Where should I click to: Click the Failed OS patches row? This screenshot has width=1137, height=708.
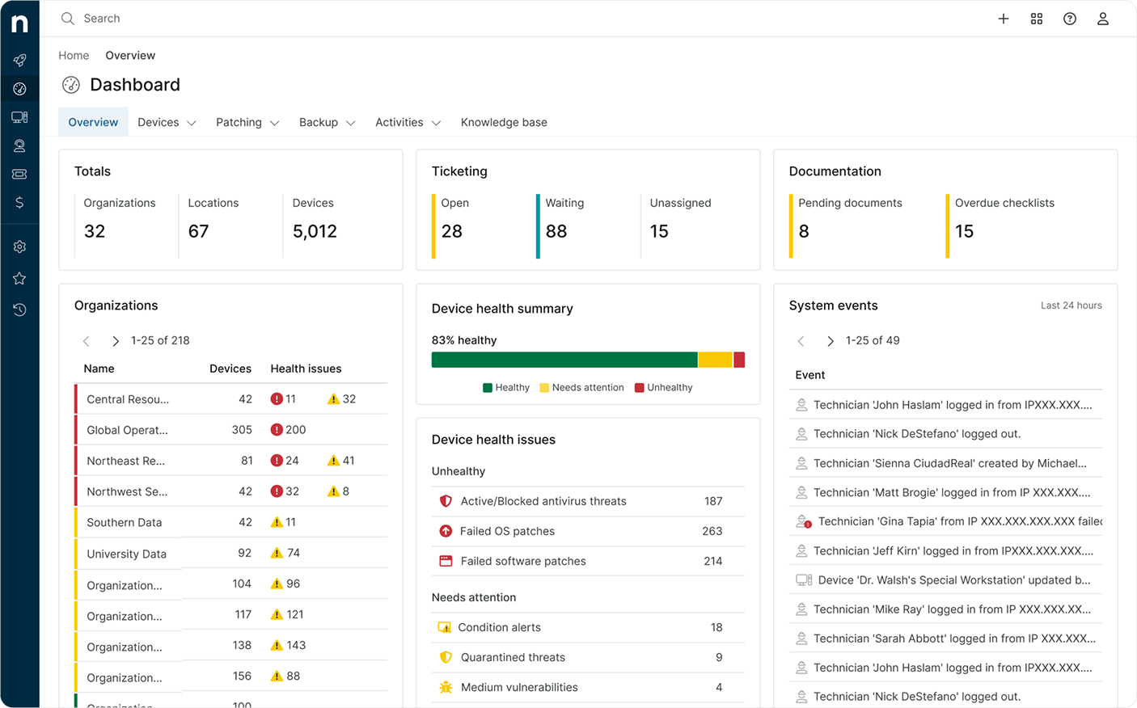[x=588, y=531]
